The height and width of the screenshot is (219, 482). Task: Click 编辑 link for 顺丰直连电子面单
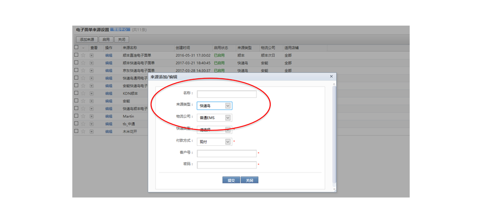109,55
